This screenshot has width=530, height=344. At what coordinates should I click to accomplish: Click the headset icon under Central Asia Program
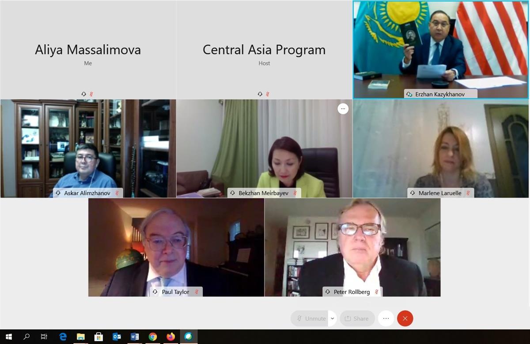[x=260, y=94]
